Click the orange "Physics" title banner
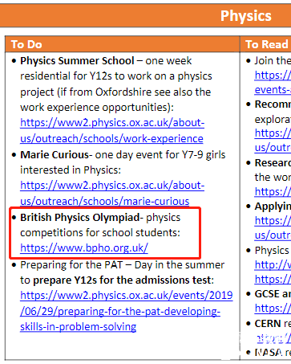291x364 pixels. pyautogui.click(x=145, y=15)
